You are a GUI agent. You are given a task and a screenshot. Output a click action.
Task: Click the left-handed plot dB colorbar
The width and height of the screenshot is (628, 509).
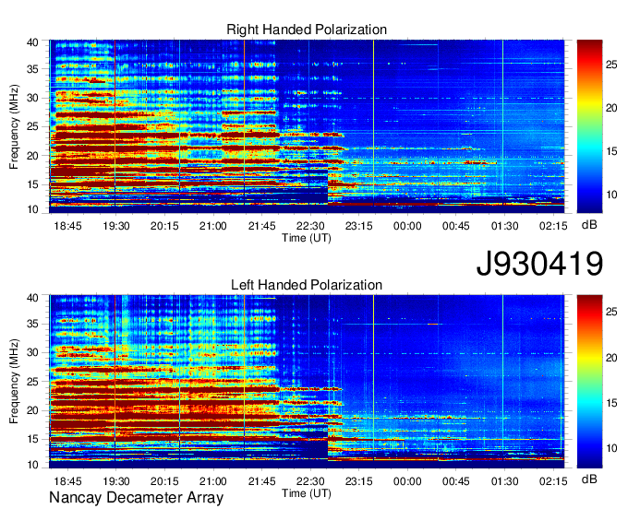(x=589, y=382)
